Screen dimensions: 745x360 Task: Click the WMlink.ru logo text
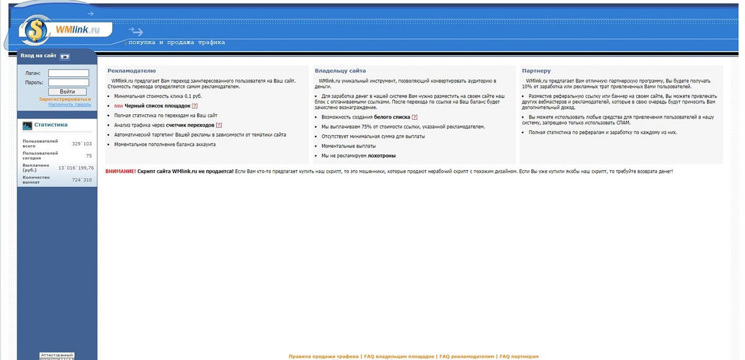78,30
